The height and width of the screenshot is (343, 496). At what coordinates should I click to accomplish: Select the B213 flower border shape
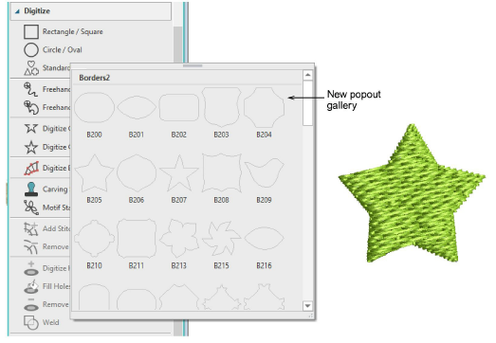tap(179, 239)
